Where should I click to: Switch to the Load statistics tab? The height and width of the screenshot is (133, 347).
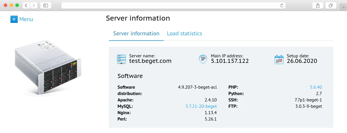pos(184,34)
